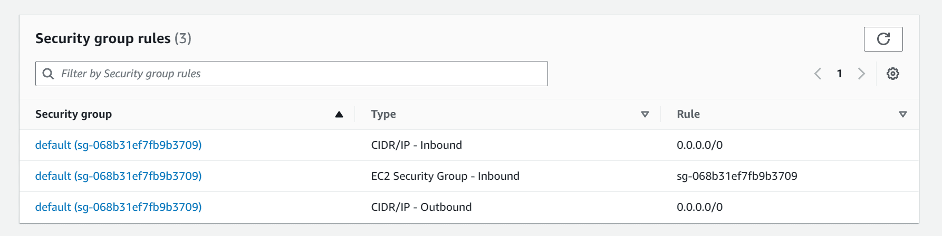Open table preferences with the gear icon
Viewport: 942px width, 236px height.
[892, 74]
